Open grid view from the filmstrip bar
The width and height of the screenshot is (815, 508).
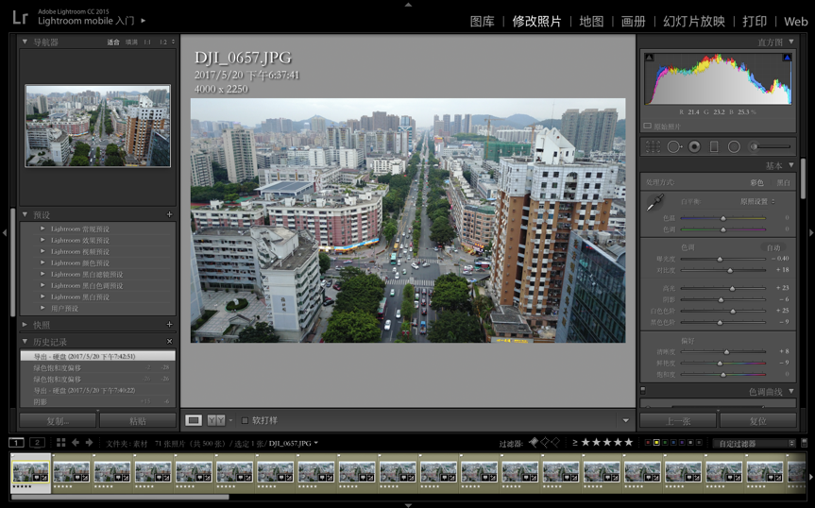[60, 443]
